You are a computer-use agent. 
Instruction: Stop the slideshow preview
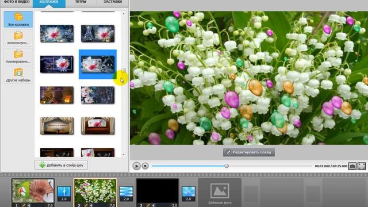tap(145, 166)
